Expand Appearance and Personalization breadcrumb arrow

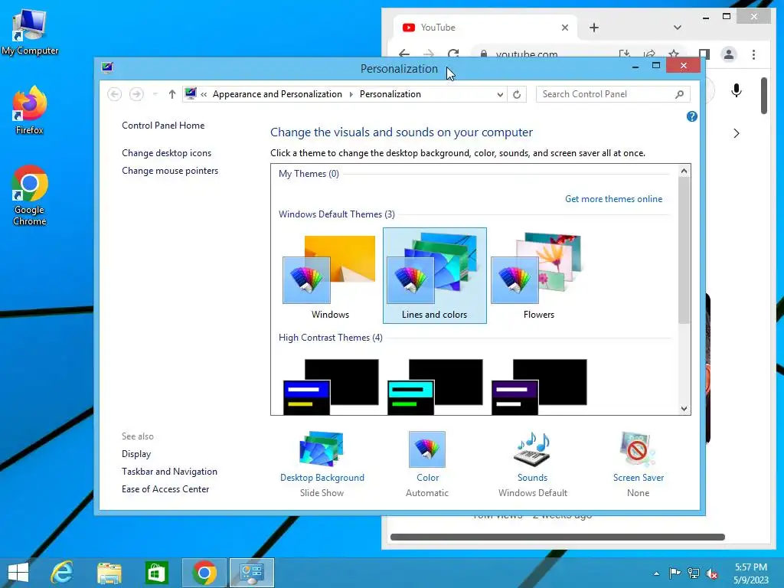[x=351, y=94]
